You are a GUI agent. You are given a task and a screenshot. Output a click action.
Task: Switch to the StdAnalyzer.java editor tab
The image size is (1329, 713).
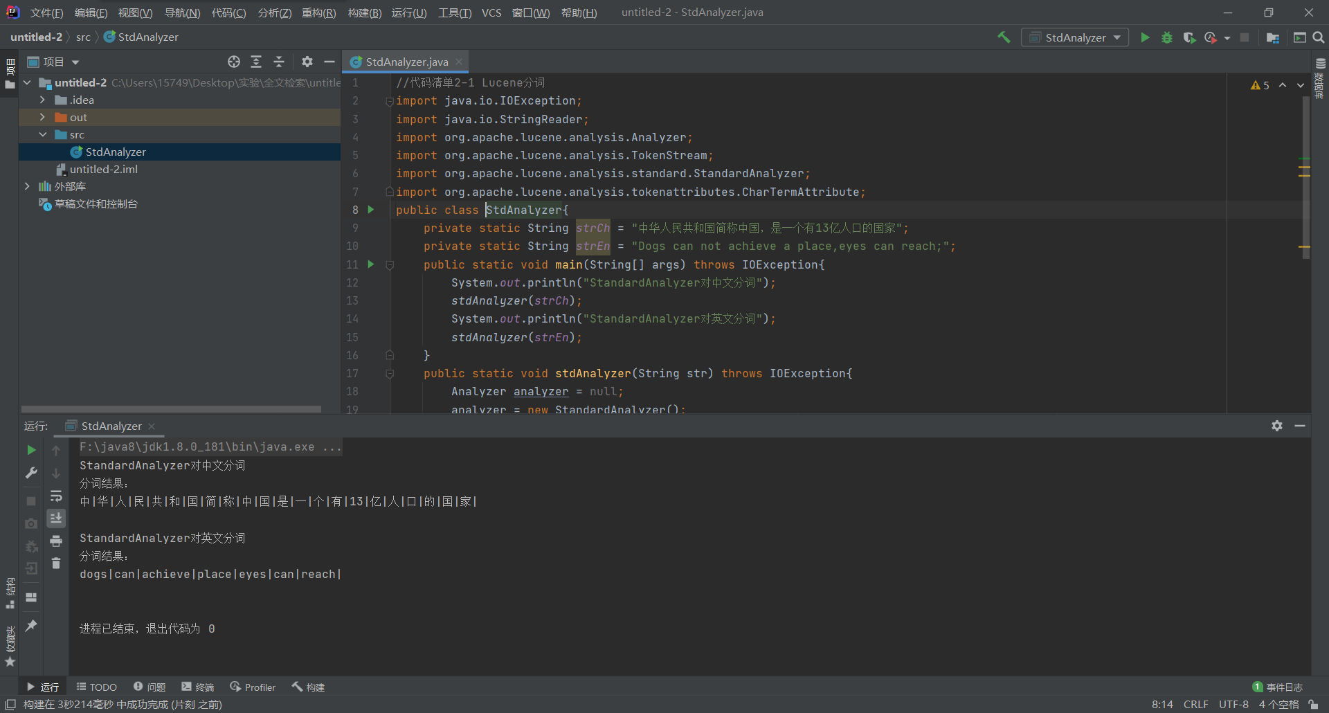(x=406, y=62)
